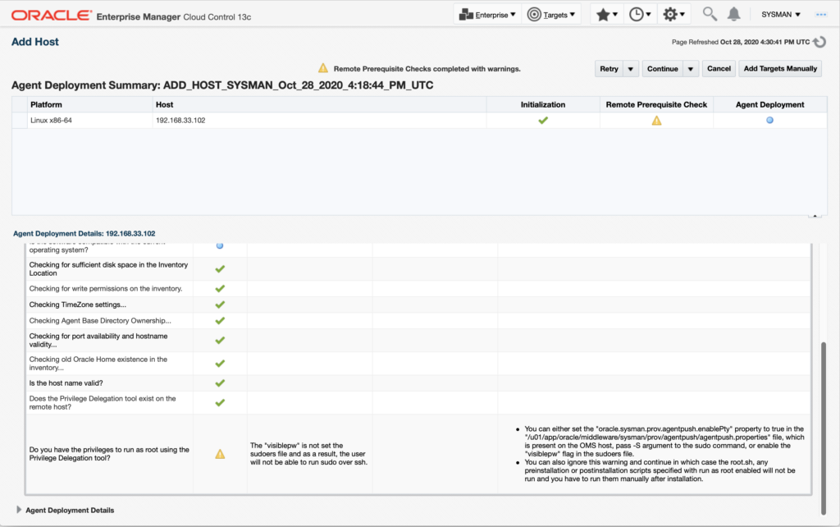
Task: Click the visiblepw not set cause text
Action: coord(308,454)
